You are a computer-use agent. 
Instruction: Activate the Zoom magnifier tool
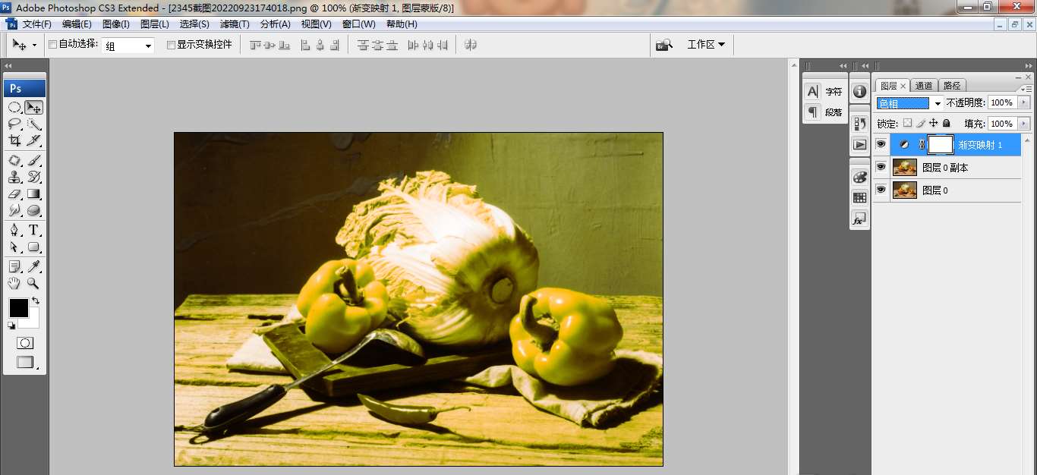34,283
